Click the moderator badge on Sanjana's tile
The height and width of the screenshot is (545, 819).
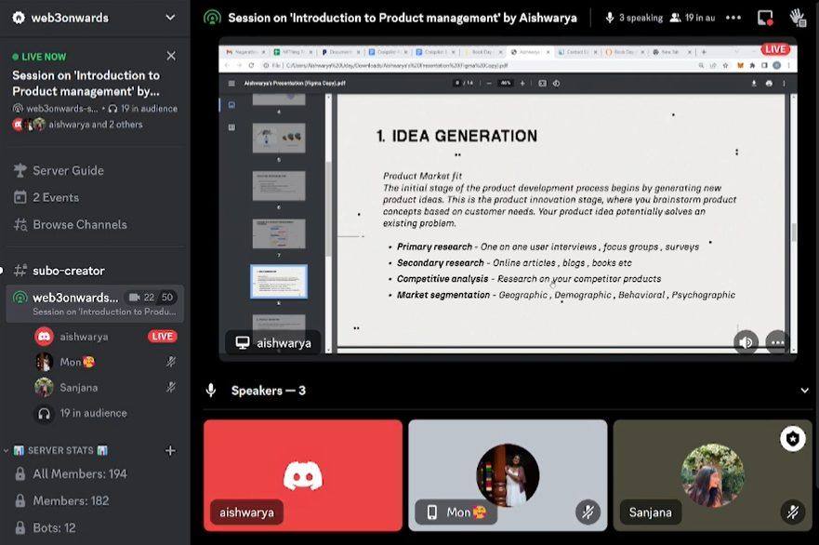click(792, 438)
